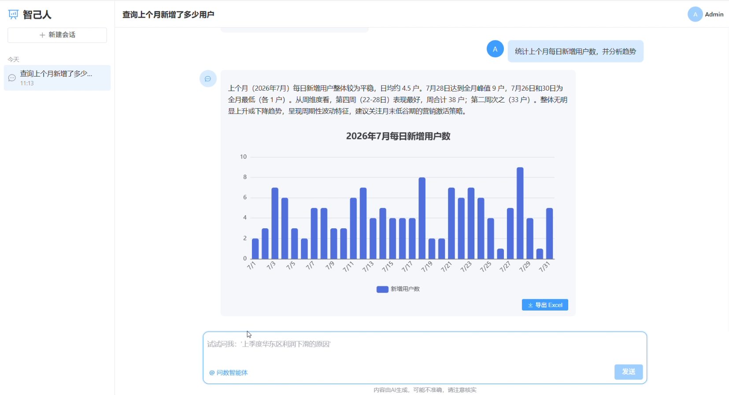729x395 pixels.
Task: Open the conversation 查询上个月新增了多少...
Action: click(57, 78)
